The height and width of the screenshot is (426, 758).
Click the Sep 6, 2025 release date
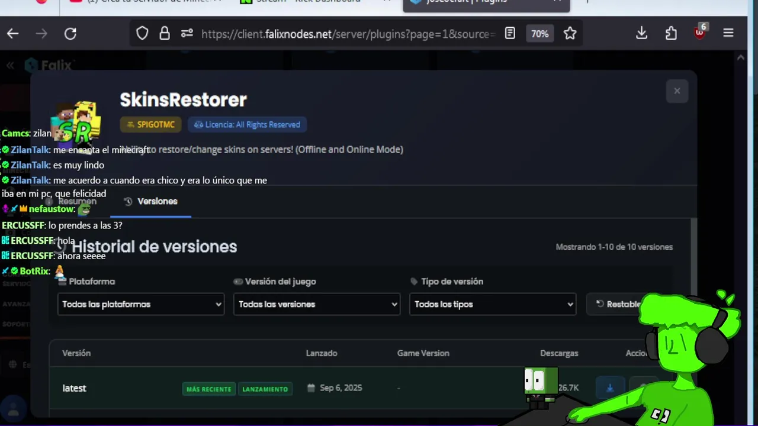click(341, 388)
